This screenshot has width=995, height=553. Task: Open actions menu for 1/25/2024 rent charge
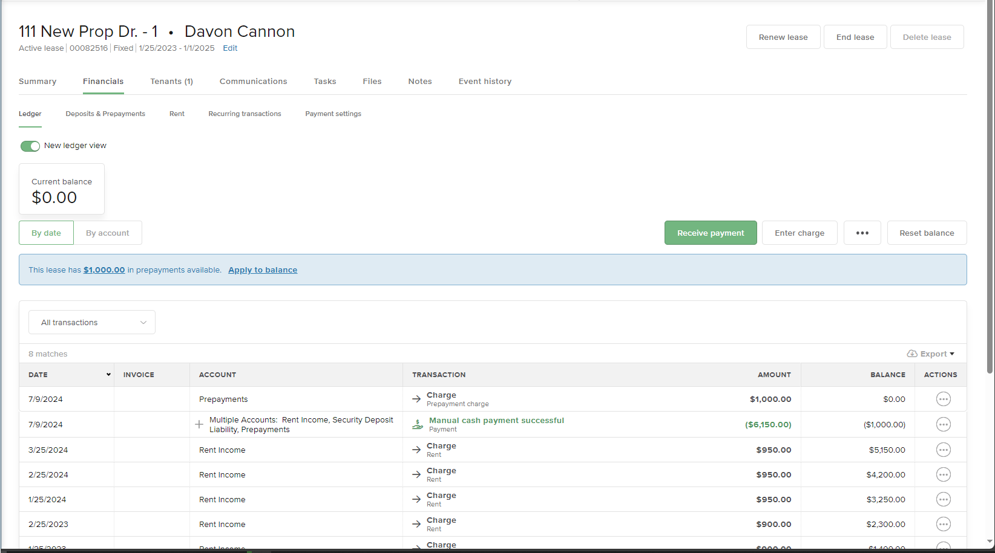point(943,499)
